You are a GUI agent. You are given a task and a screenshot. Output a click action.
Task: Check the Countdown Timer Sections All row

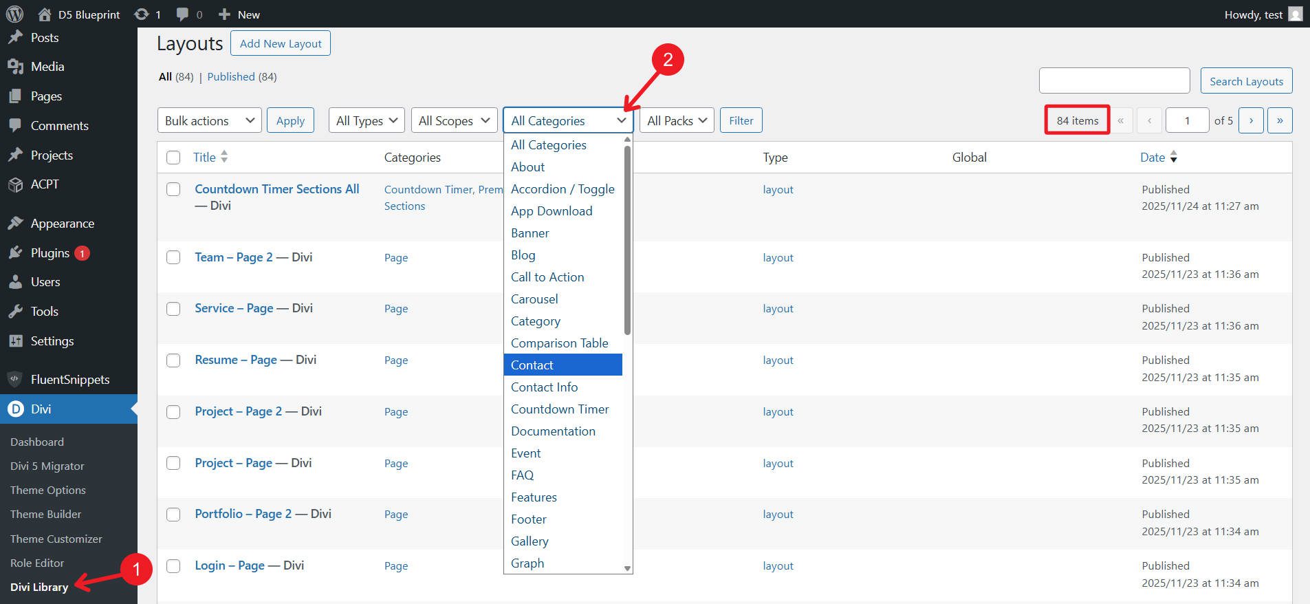click(x=173, y=189)
